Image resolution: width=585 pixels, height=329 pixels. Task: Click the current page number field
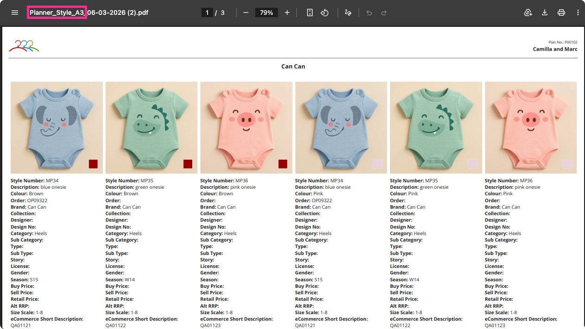(207, 12)
